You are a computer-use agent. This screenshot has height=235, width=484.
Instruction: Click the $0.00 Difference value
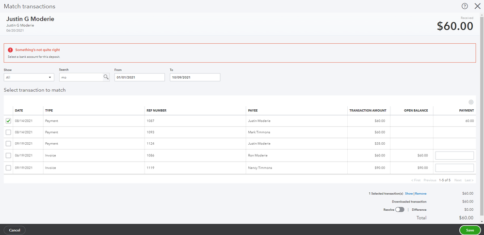pos(468,210)
